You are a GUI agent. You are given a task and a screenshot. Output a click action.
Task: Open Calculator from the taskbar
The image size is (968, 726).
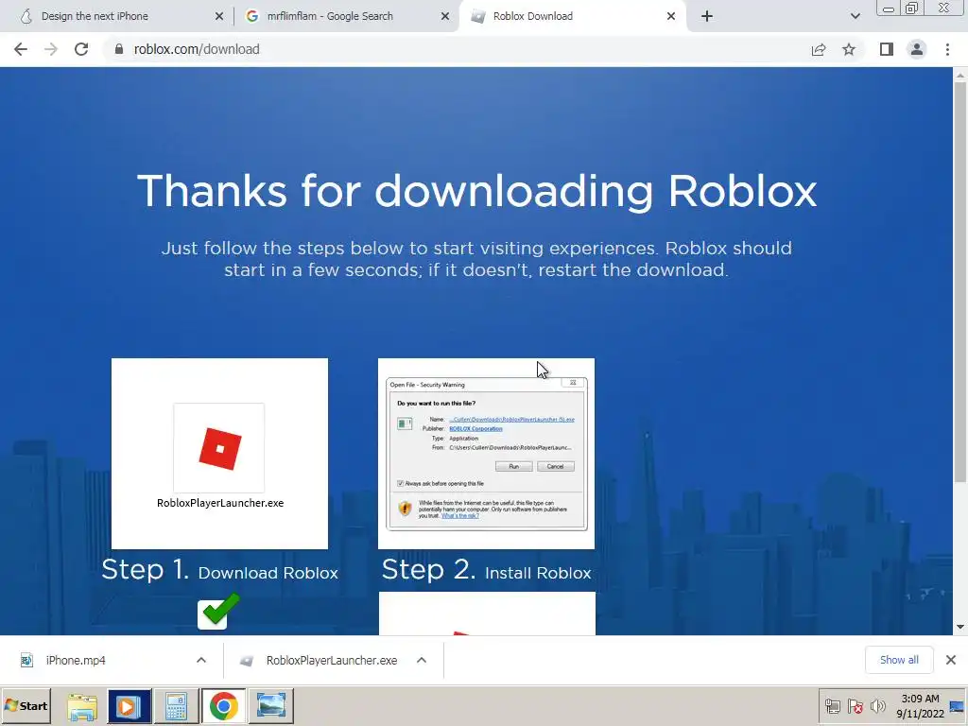176,706
